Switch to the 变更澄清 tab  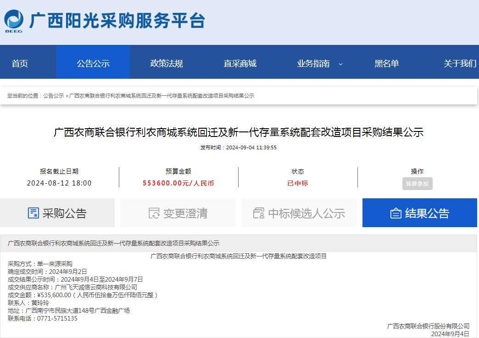pos(178,213)
